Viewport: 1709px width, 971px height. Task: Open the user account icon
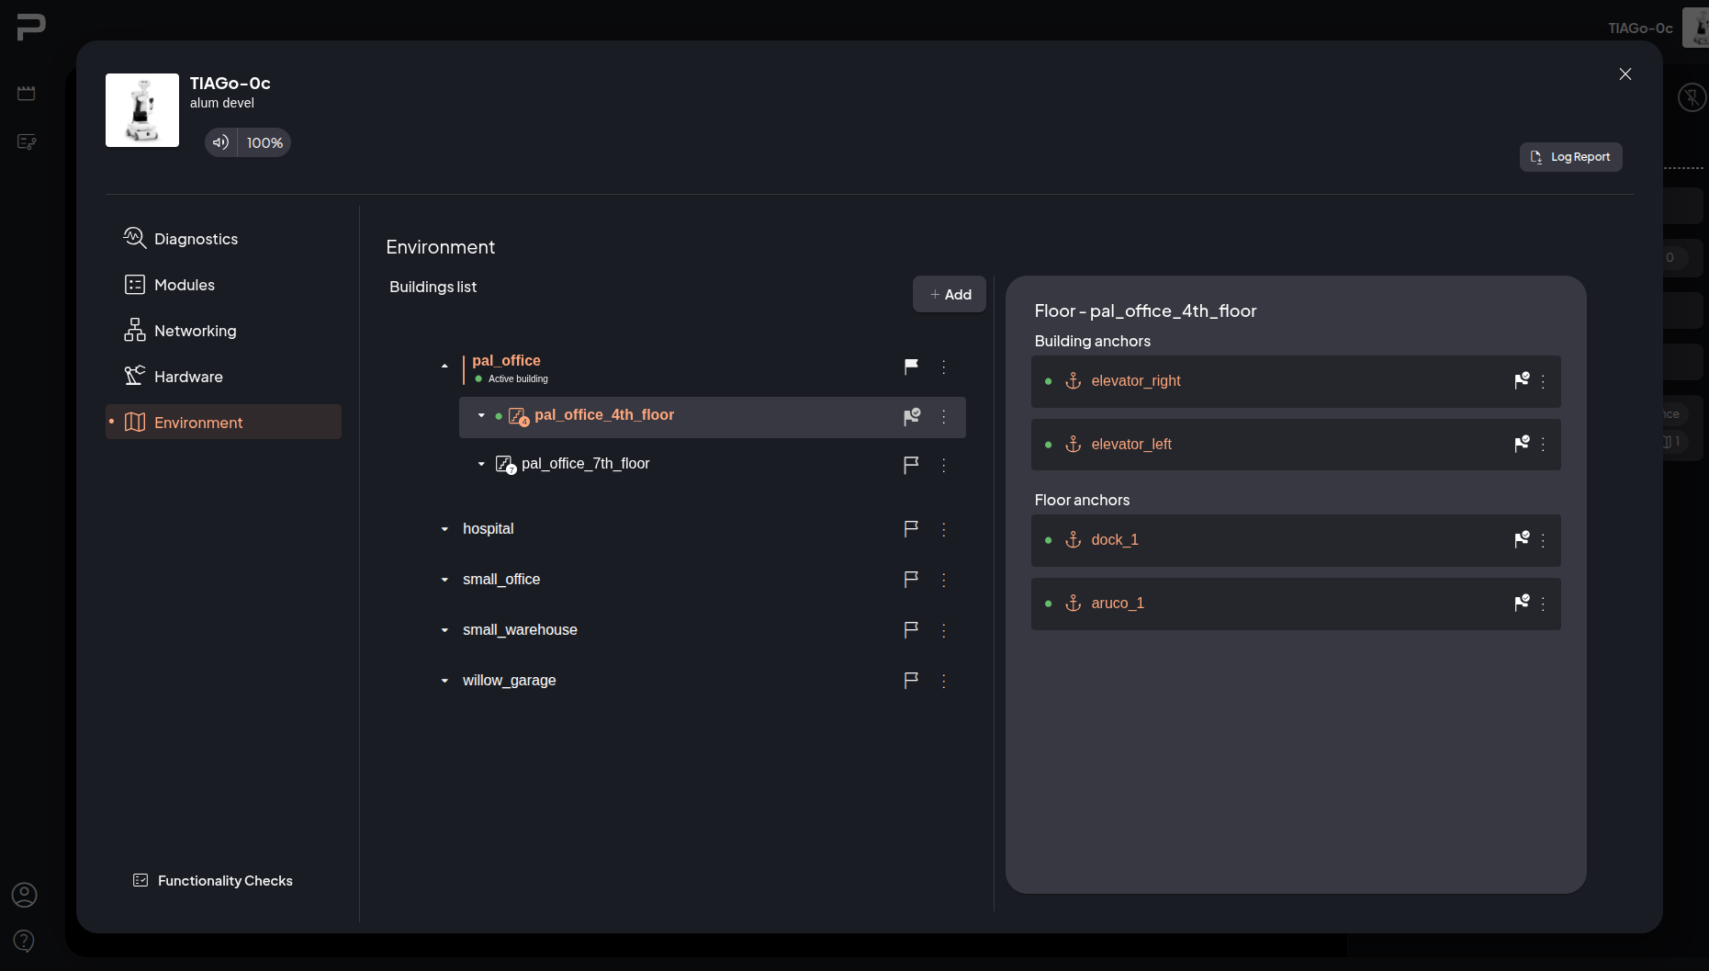point(25,895)
